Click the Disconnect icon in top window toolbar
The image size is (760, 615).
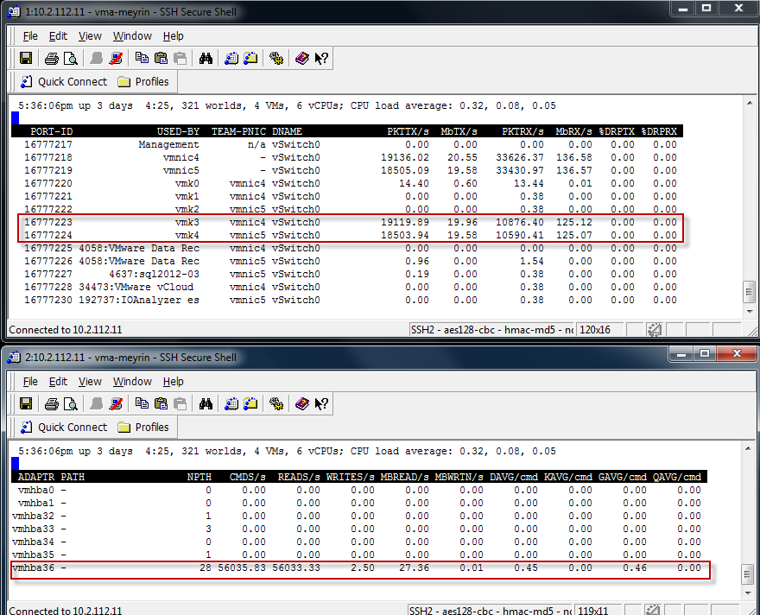pos(116,59)
